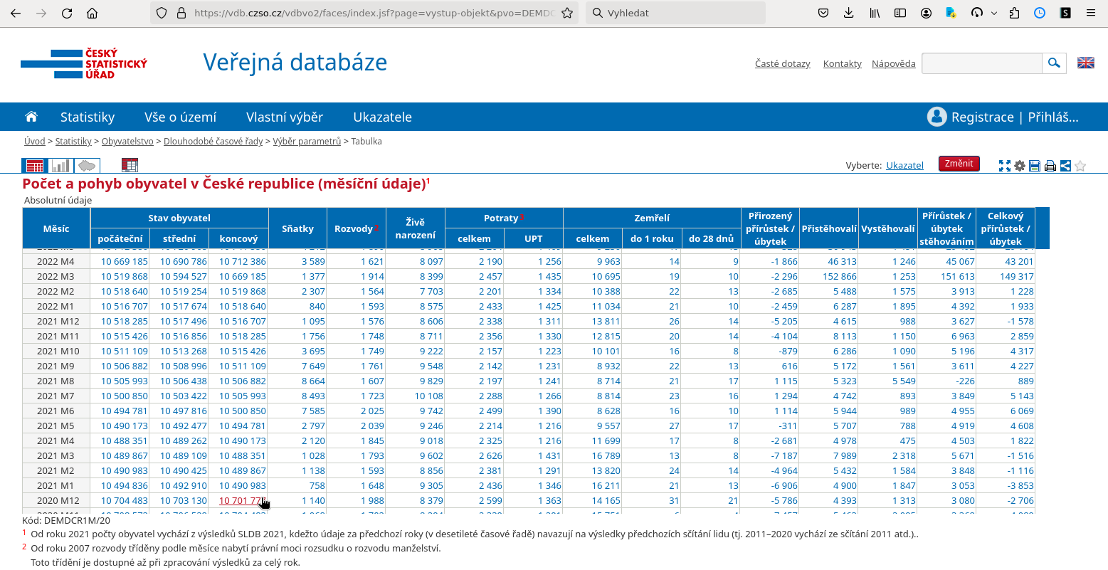This screenshot has height=570, width=1108.
Task: Open the Ukazatele menu
Action: click(383, 117)
